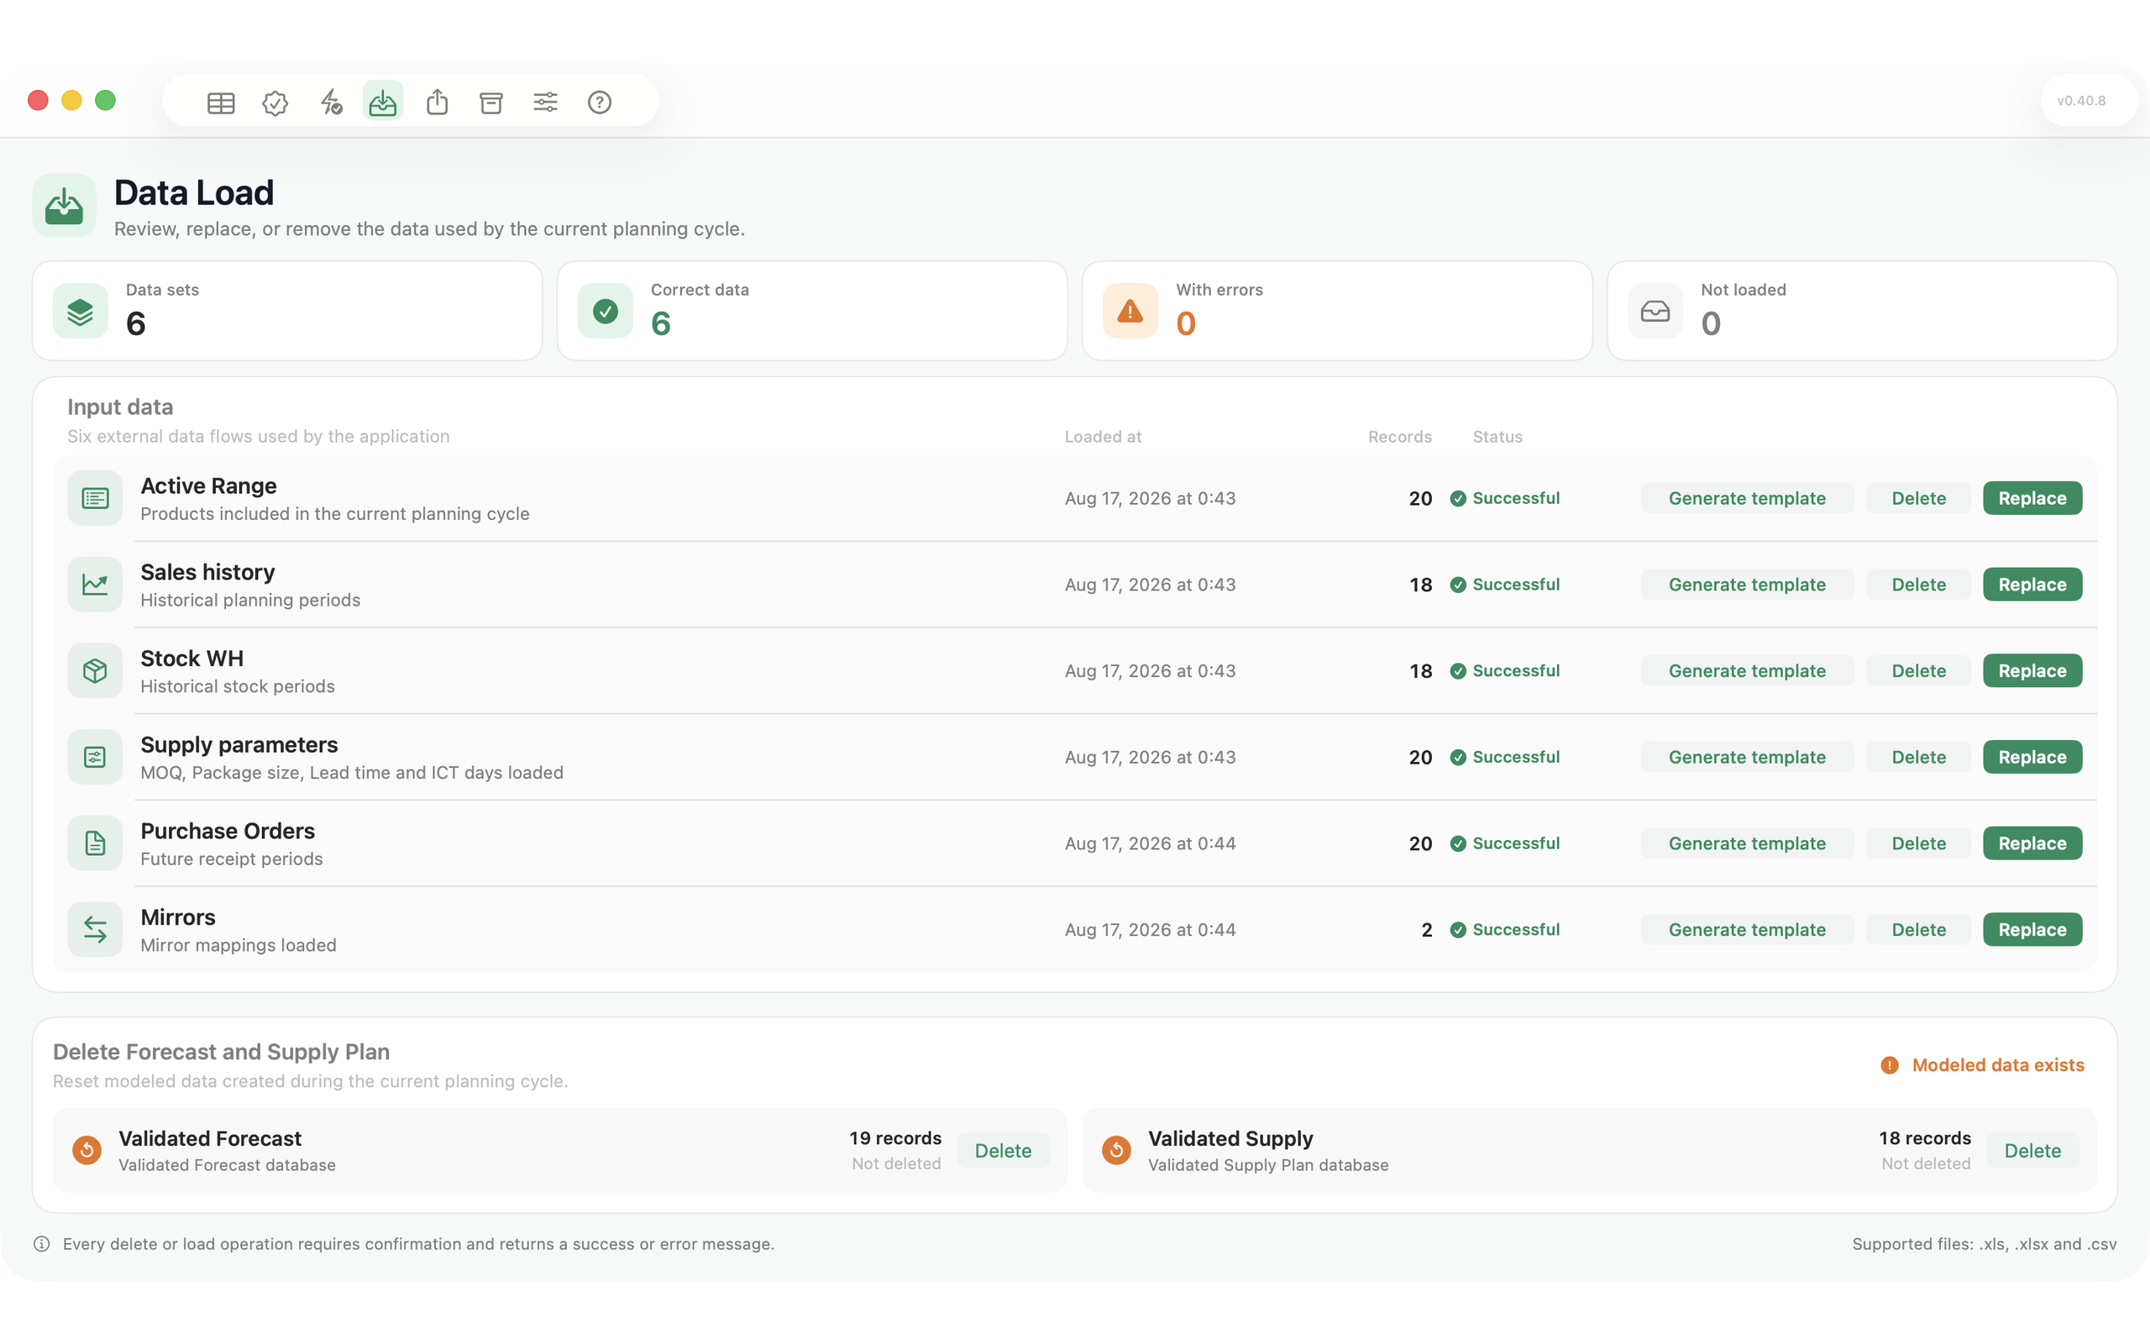The image size is (2150, 1344).
Task: Click the Supply parameters row title
Action: click(x=239, y=745)
